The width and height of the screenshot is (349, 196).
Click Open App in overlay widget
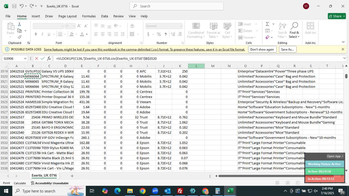335,156
